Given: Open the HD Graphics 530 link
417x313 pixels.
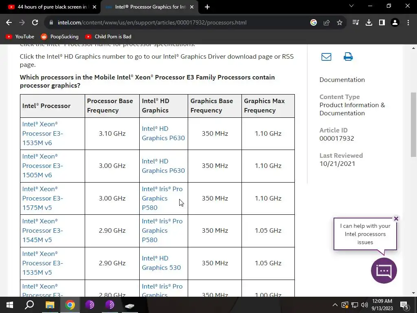Looking at the screenshot, I should (161, 263).
